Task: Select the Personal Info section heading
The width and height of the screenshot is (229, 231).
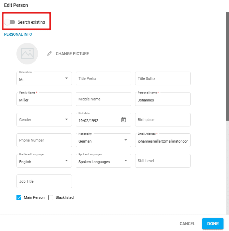Action: tap(18, 35)
